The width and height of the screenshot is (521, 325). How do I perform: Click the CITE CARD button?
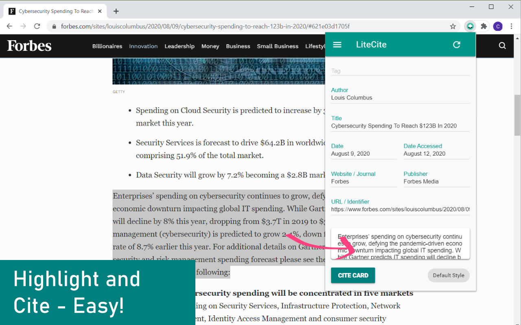click(x=353, y=275)
